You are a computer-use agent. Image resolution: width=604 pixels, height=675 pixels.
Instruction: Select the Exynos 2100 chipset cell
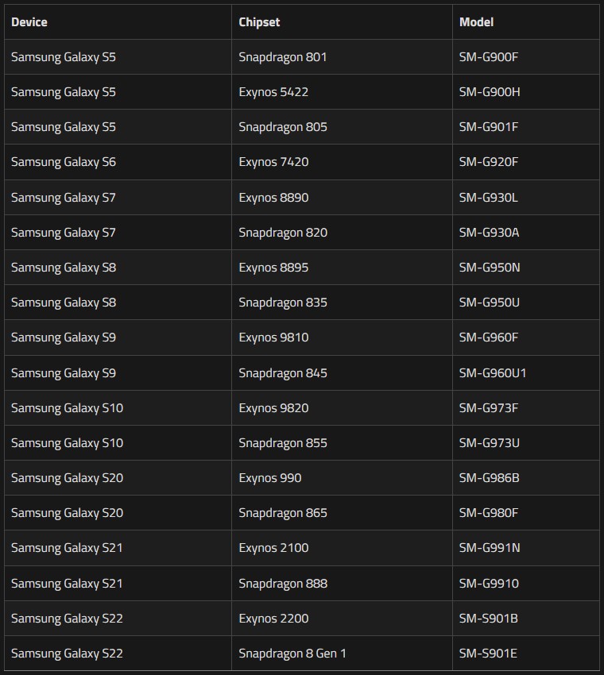point(273,548)
